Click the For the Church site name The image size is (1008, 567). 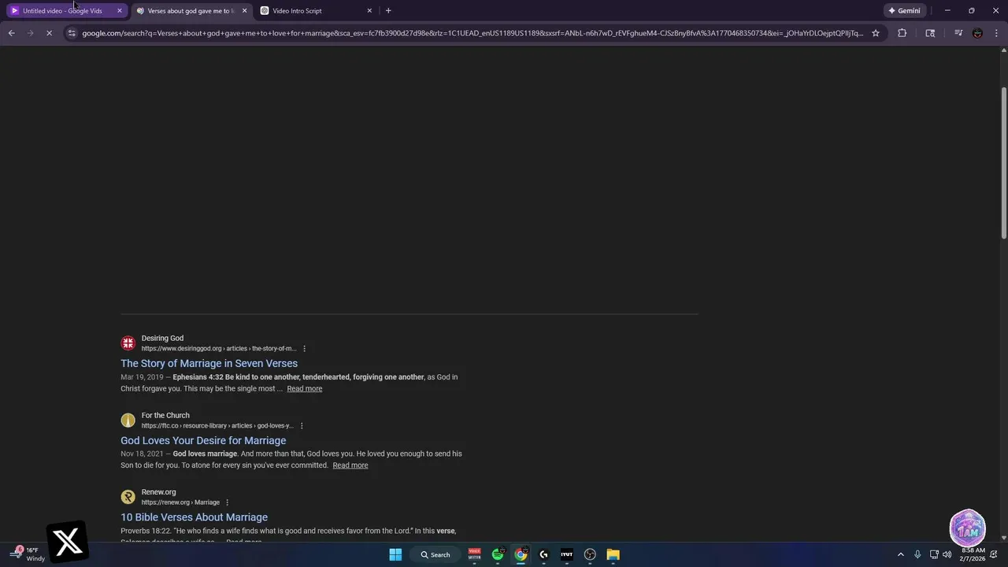pyautogui.click(x=165, y=415)
